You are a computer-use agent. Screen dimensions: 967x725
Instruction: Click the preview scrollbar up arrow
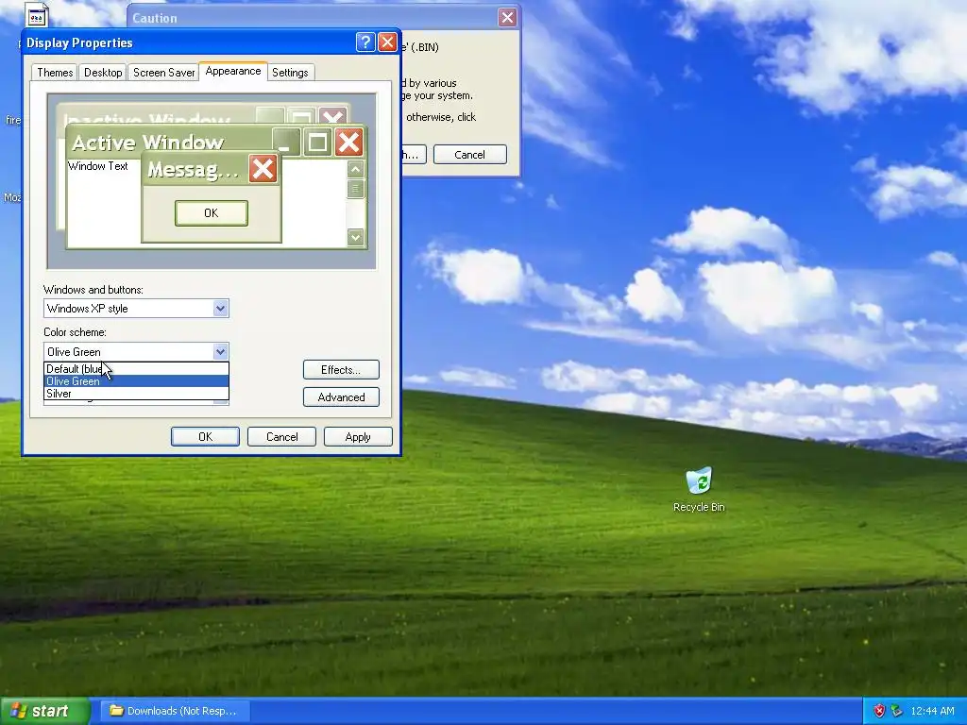point(355,169)
